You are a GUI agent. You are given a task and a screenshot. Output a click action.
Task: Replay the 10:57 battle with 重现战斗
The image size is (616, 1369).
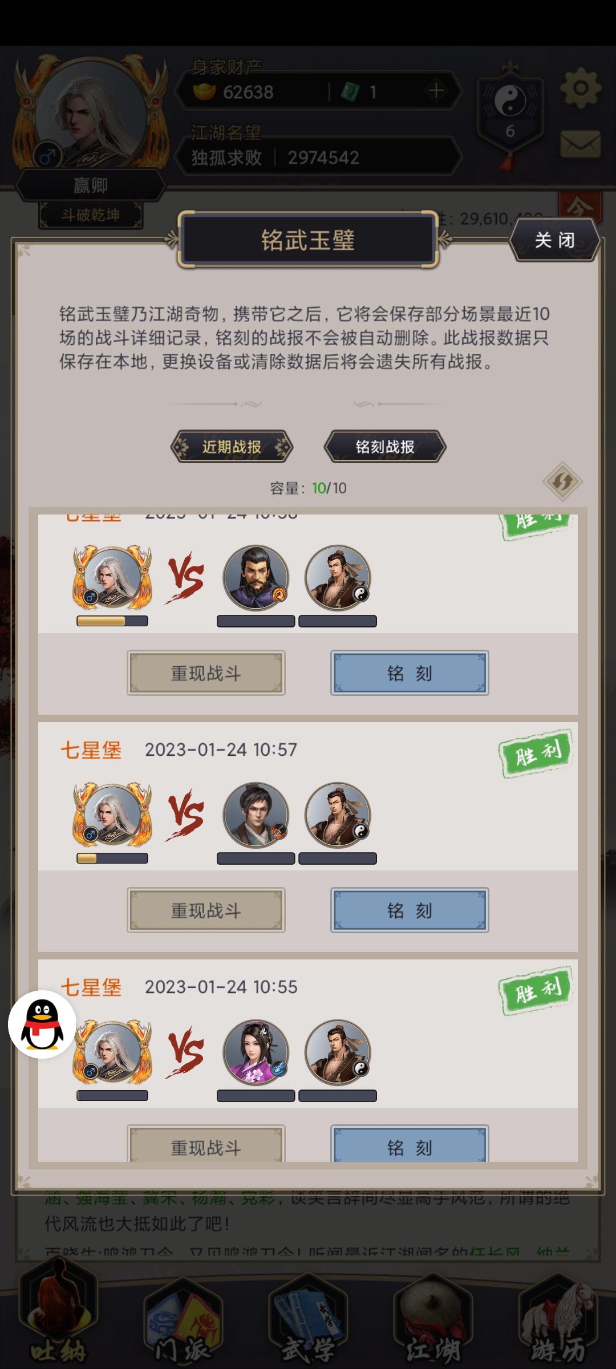[x=206, y=910]
